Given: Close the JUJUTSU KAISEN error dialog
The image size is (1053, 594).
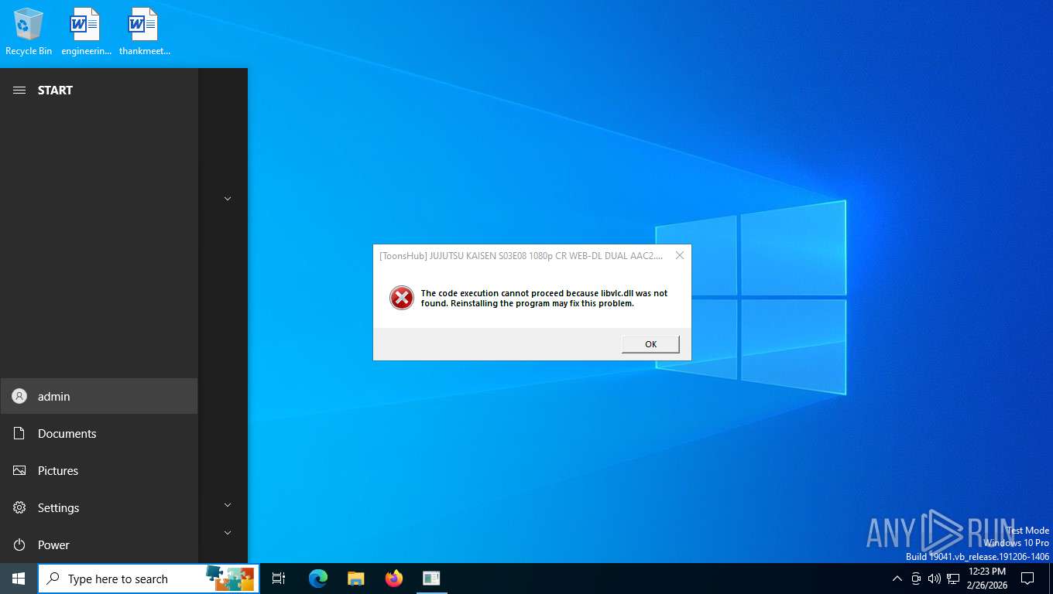Looking at the screenshot, I should click(x=679, y=255).
